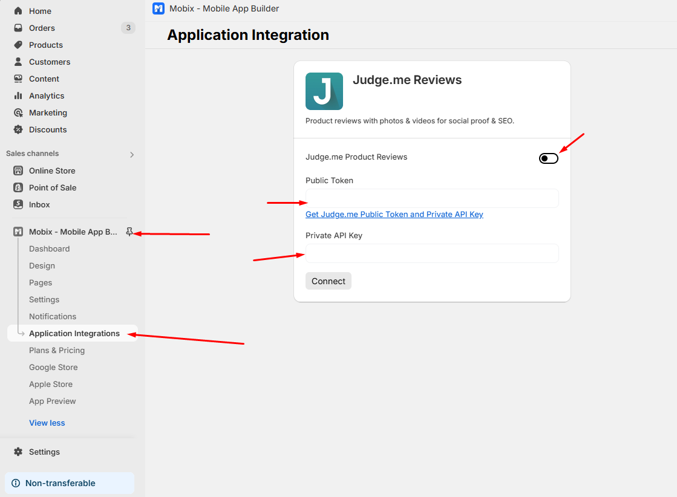Image resolution: width=677 pixels, height=497 pixels.
Task: Enable Judge.me Product Reviews toggle
Action: 548,158
